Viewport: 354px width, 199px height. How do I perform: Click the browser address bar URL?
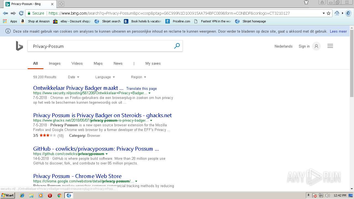[x=169, y=13]
